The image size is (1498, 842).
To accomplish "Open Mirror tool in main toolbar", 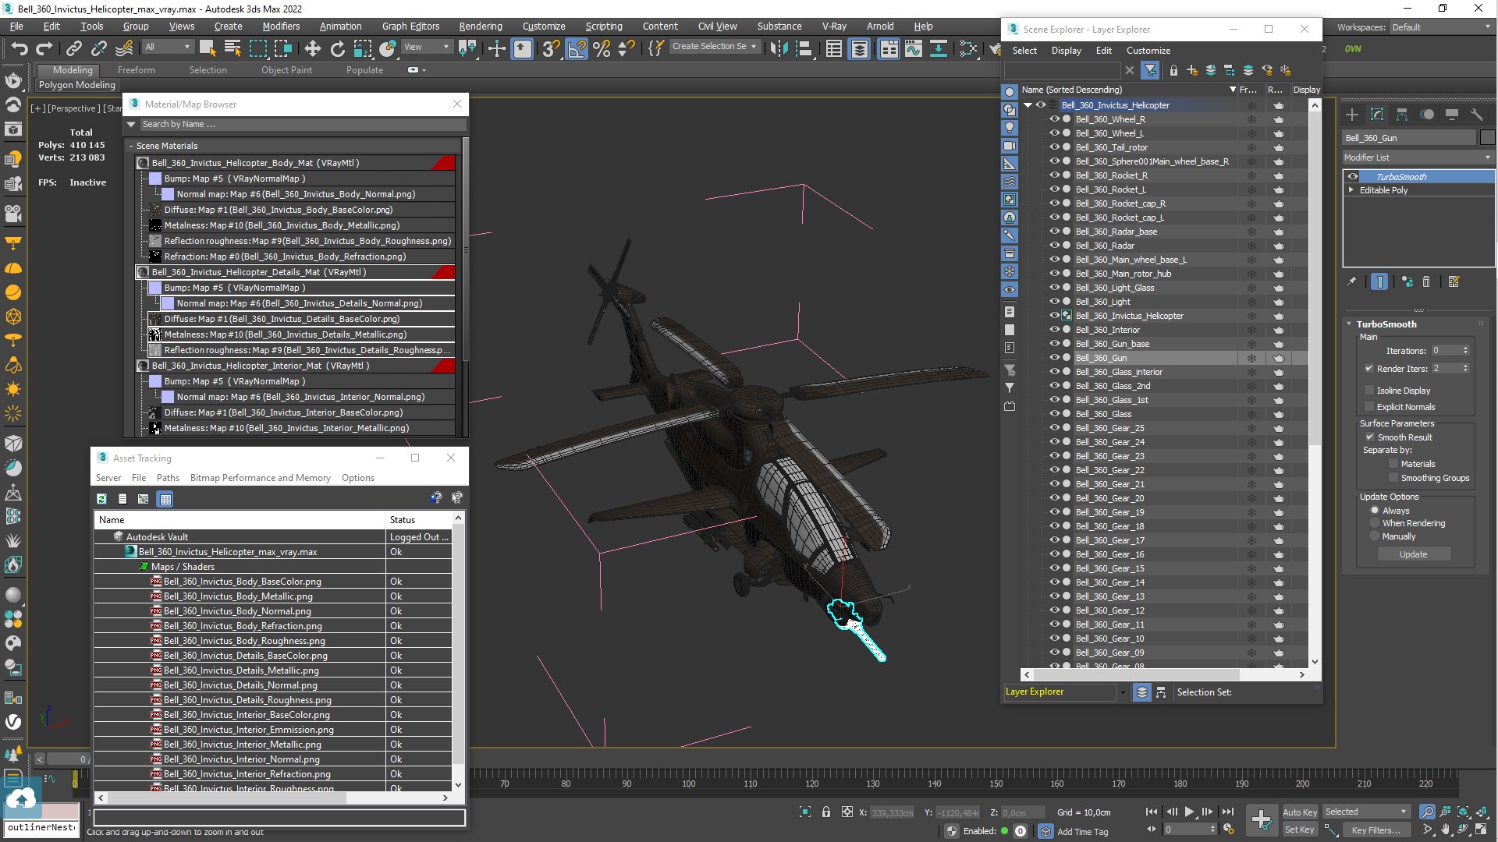I will 778,48.
